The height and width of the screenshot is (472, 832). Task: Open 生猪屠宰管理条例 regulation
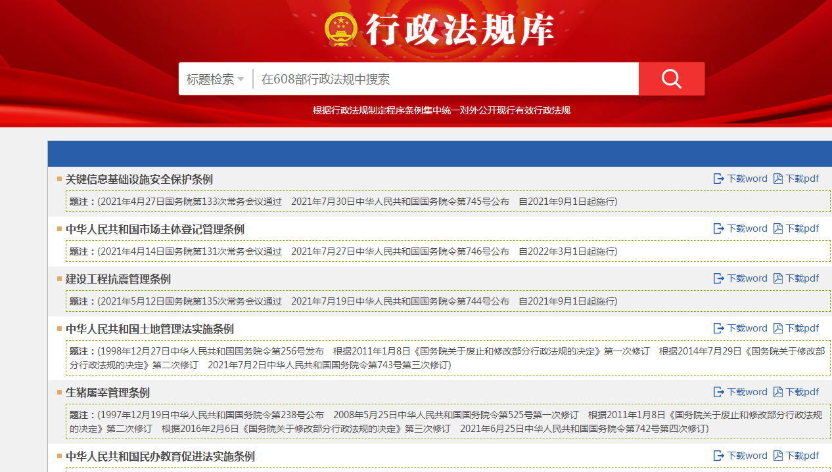[108, 393]
